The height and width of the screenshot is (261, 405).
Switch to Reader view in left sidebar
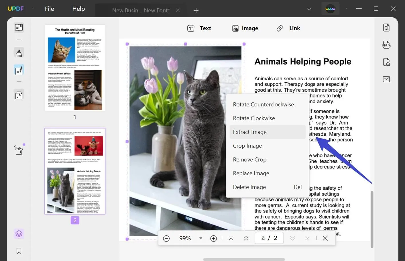(x=19, y=28)
